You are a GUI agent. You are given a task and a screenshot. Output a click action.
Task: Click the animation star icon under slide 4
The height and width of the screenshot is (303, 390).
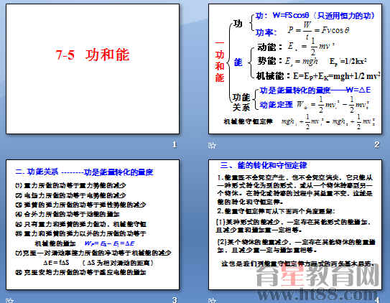coord(212,300)
